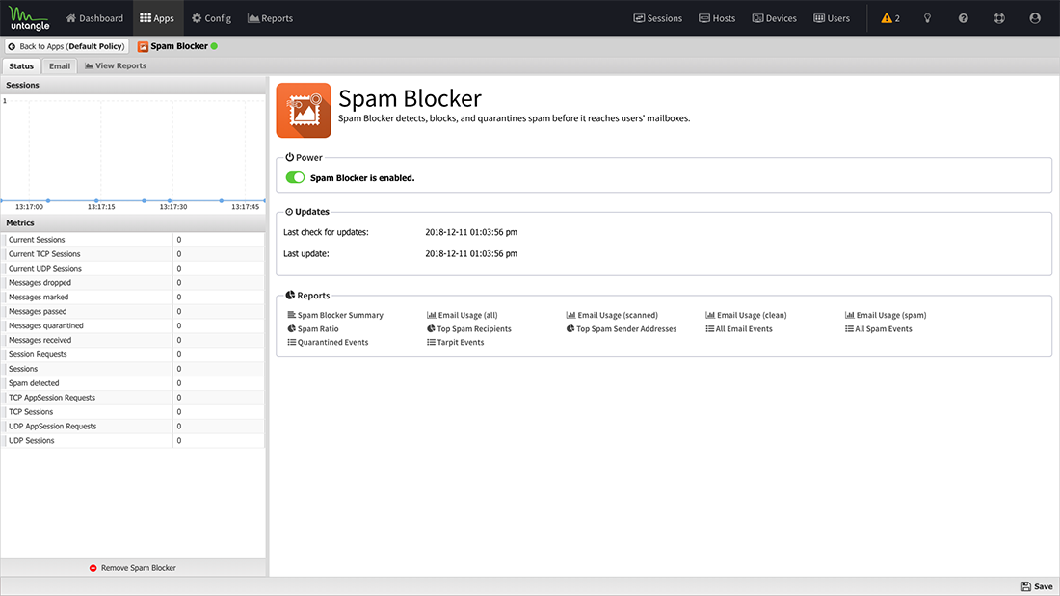Open the Email Usage (clean) report
The width and height of the screenshot is (1060, 596).
click(746, 315)
